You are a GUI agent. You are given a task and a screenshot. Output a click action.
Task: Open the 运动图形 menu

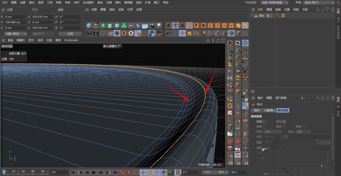[x=88, y=2]
